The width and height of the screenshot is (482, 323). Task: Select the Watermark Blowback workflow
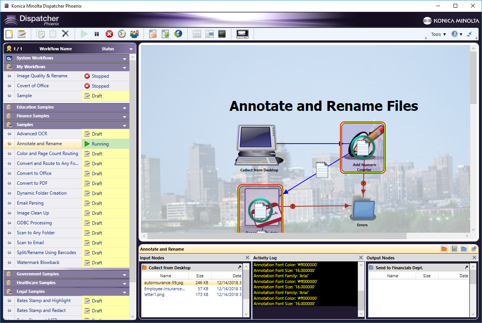tap(67, 263)
